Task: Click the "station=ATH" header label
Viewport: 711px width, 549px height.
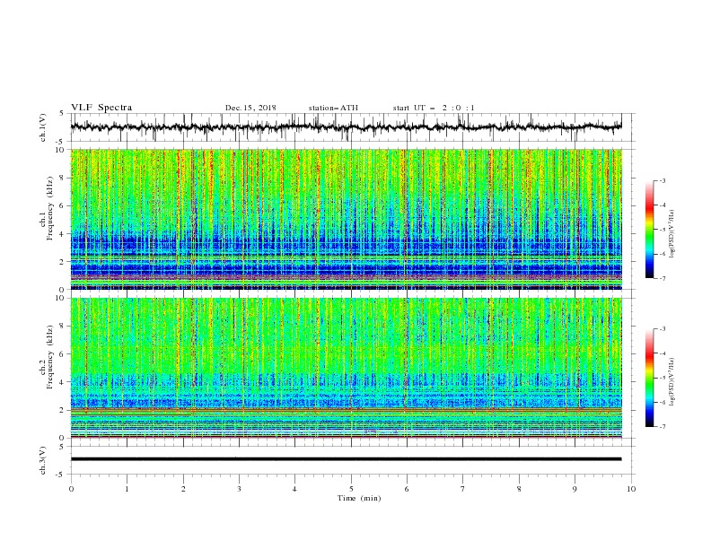Action: [x=333, y=108]
